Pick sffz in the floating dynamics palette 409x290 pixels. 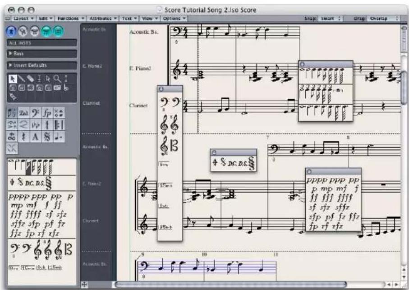(342, 207)
